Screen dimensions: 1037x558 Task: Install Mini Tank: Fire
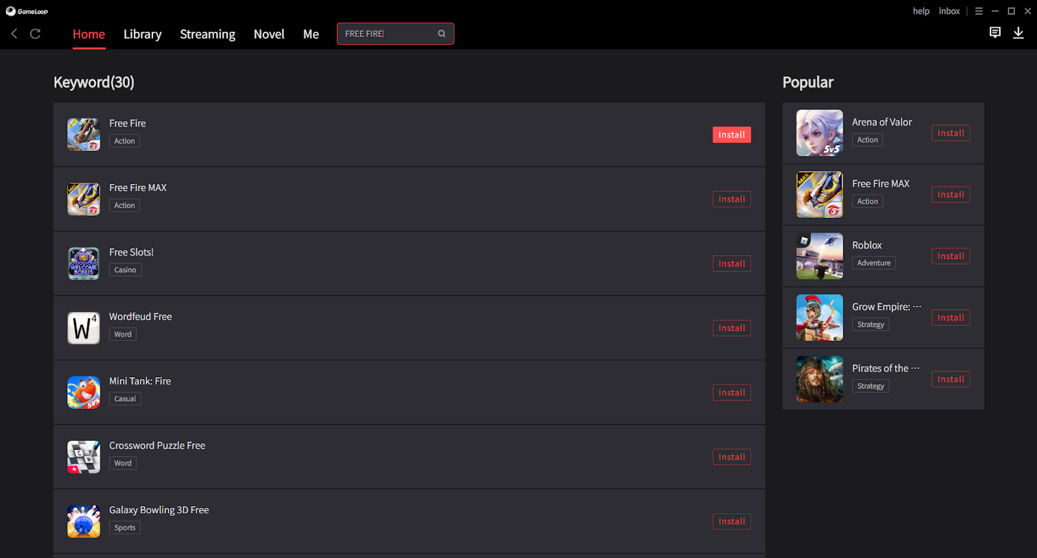click(x=732, y=393)
